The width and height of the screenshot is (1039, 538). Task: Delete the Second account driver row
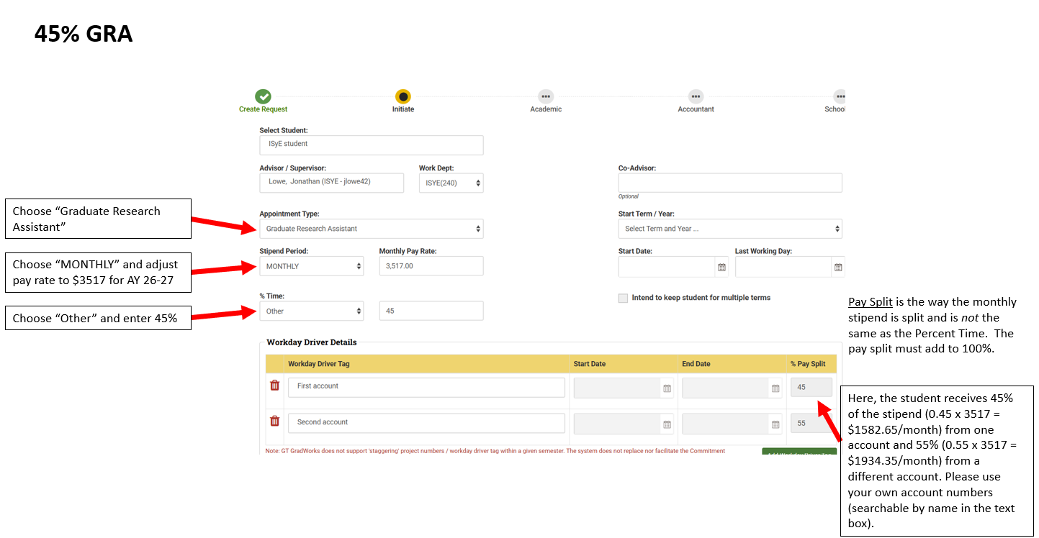point(274,421)
